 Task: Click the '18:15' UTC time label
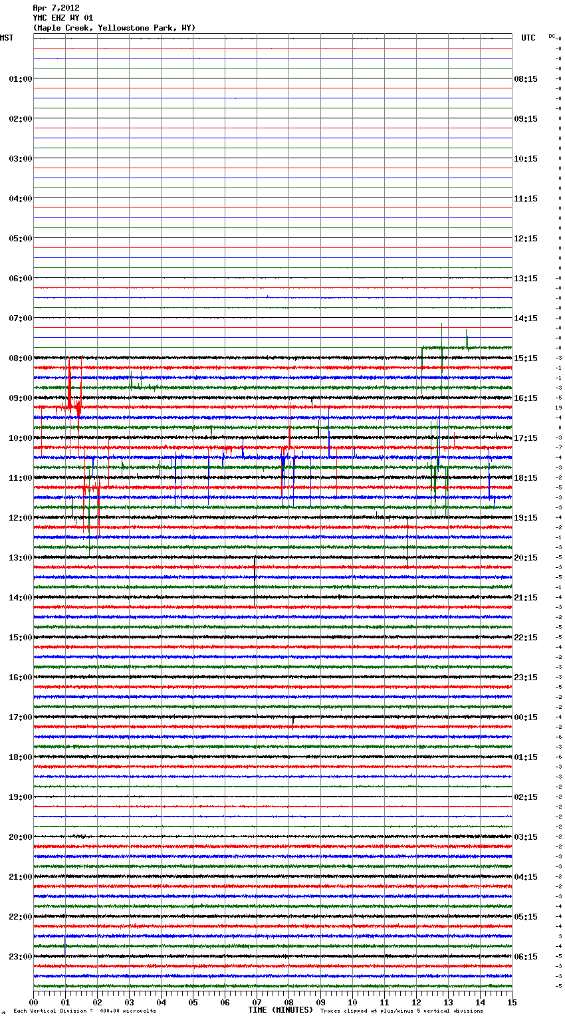coord(526,478)
